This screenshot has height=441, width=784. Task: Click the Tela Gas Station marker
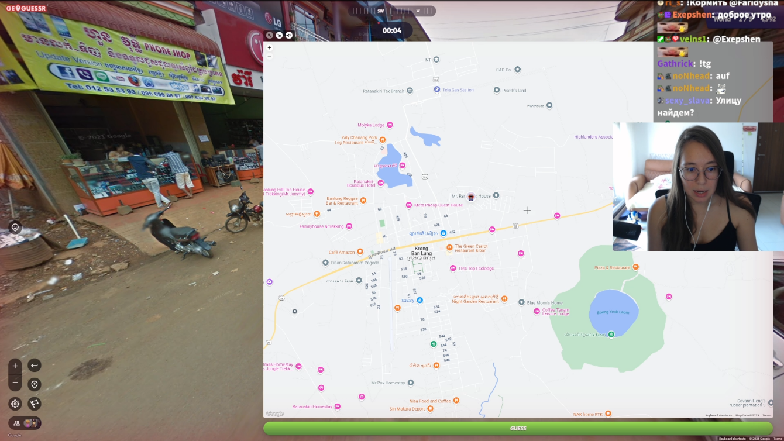tap(437, 89)
